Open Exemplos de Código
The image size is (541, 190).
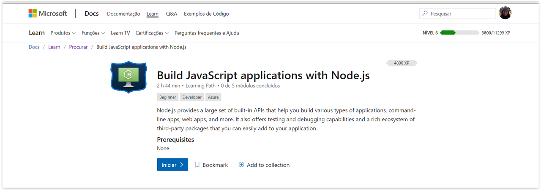(206, 14)
